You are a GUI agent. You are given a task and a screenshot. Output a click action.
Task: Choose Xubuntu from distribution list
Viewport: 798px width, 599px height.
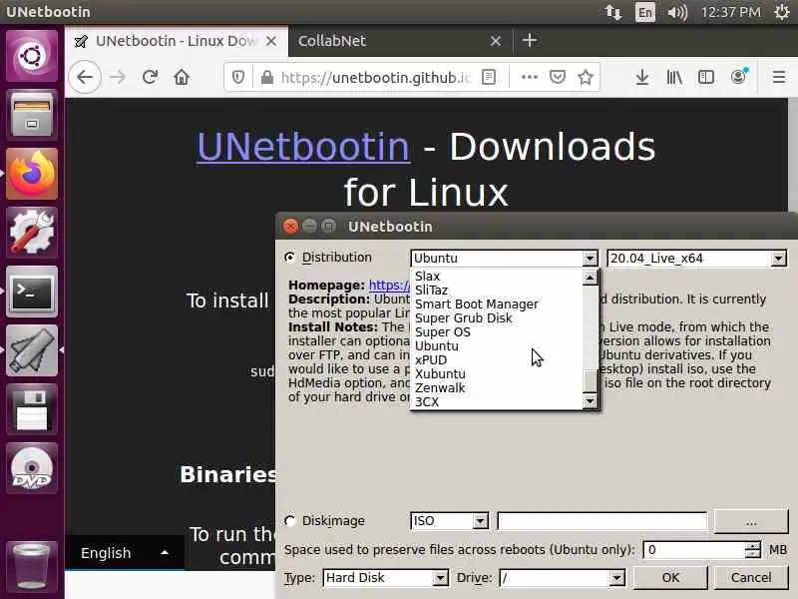440,373
